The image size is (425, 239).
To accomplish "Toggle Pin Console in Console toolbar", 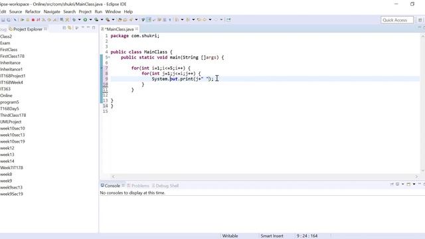I will 392,185.
